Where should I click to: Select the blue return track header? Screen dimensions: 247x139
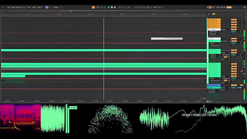[x=214, y=85]
